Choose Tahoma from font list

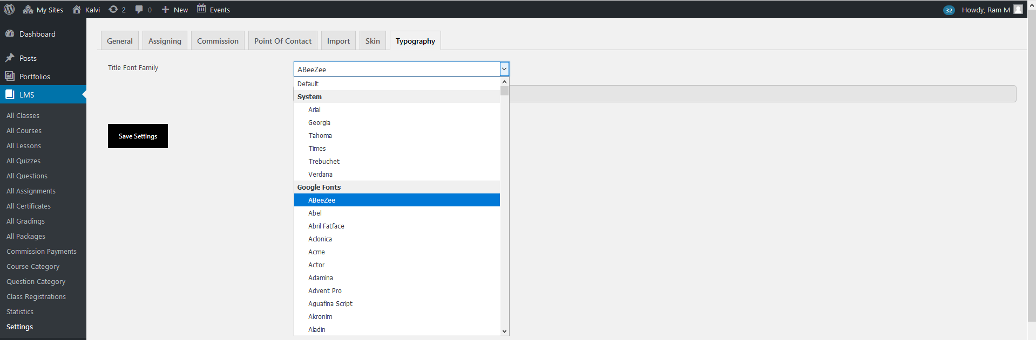tap(397, 135)
